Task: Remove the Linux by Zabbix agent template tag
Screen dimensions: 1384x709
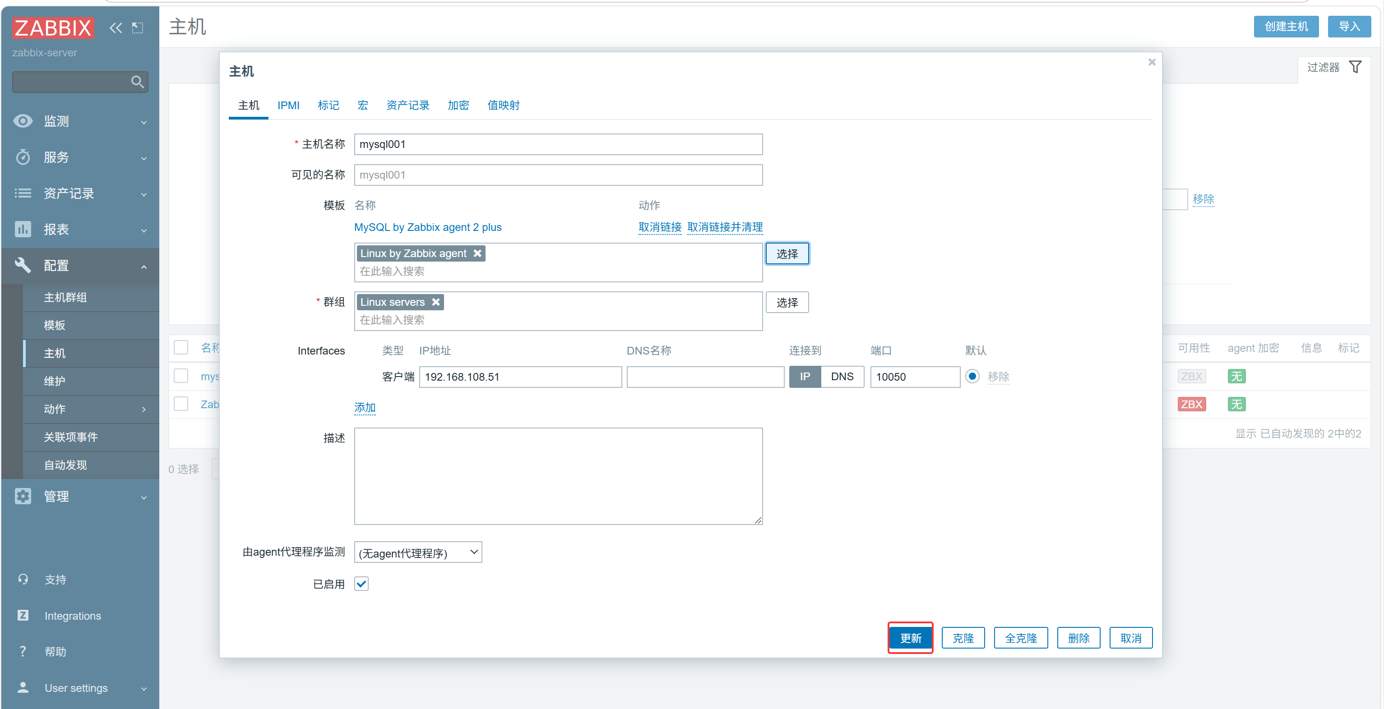Action: (x=477, y=253)
